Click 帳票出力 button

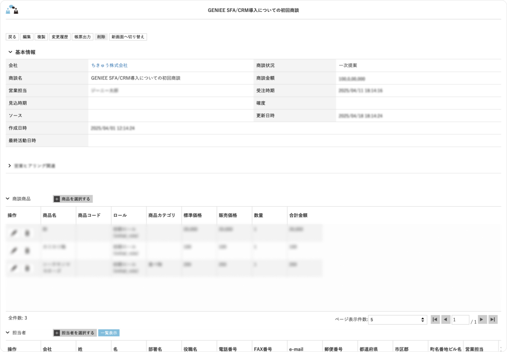(83, 37)
